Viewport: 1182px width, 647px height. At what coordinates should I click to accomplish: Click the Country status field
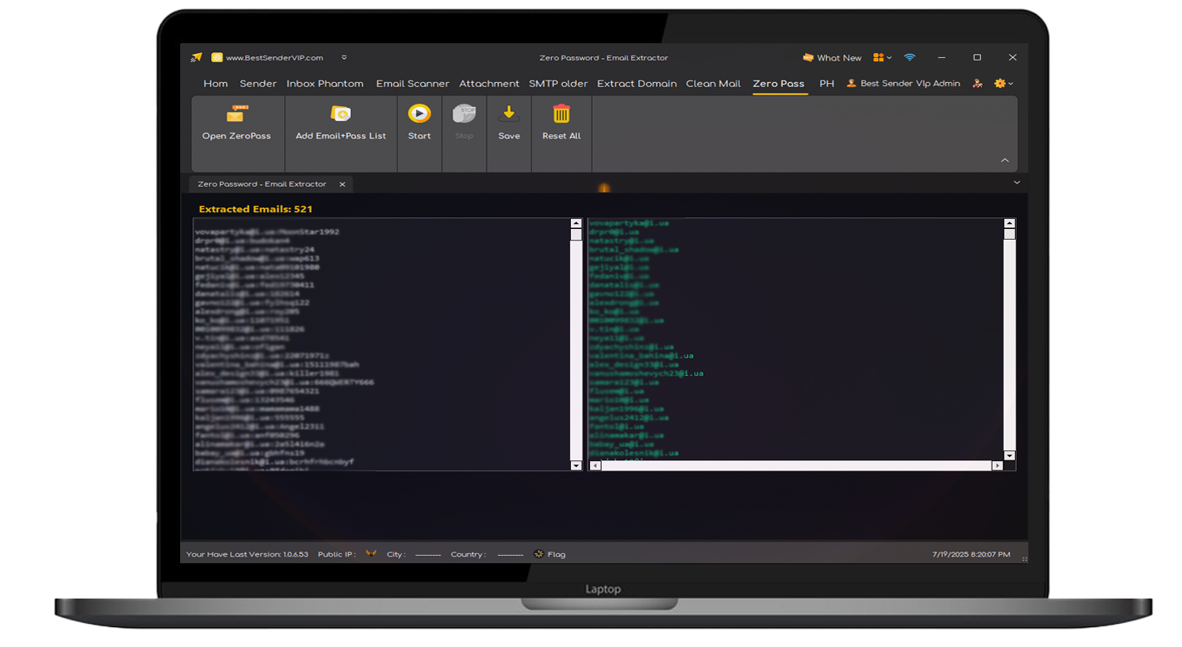pos(486,554)
